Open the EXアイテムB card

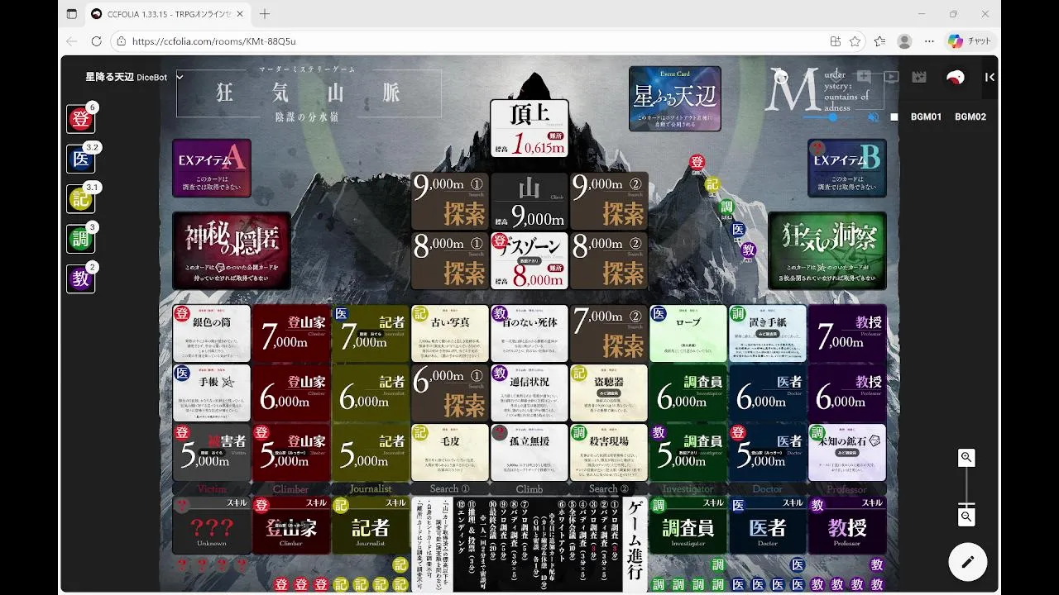pyautogui.click(x=847, y=168)
